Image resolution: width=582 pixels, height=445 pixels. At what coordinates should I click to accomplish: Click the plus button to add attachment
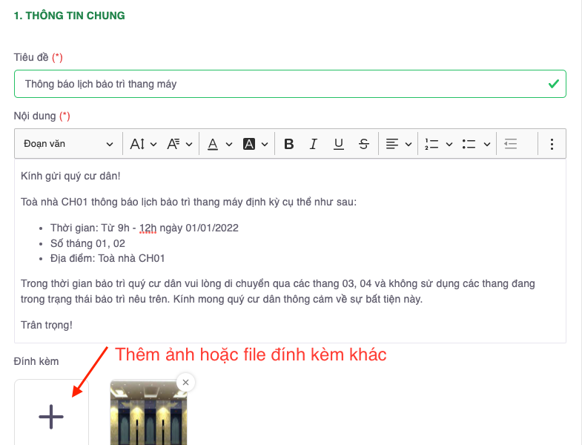(x=51, y=416)
